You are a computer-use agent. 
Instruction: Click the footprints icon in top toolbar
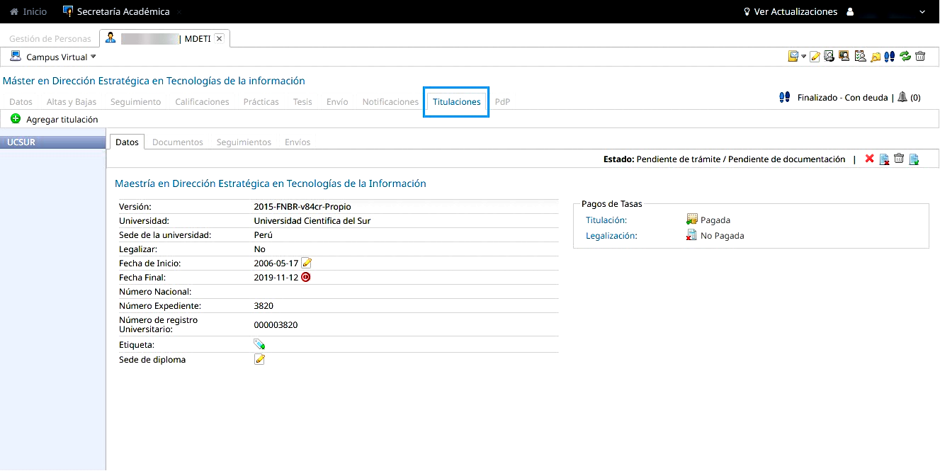[x=890, y=57]
